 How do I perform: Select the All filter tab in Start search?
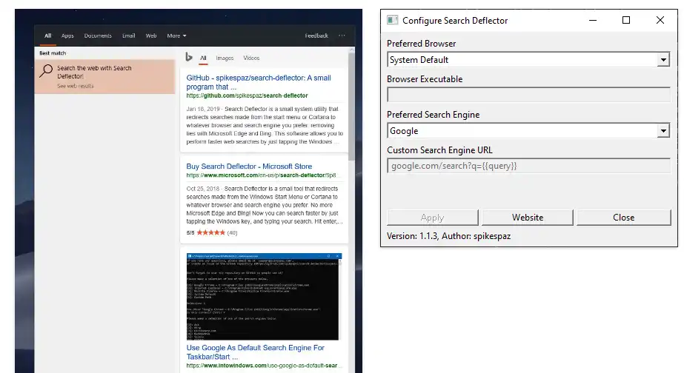pyautogui.click(x=48, y=36)
